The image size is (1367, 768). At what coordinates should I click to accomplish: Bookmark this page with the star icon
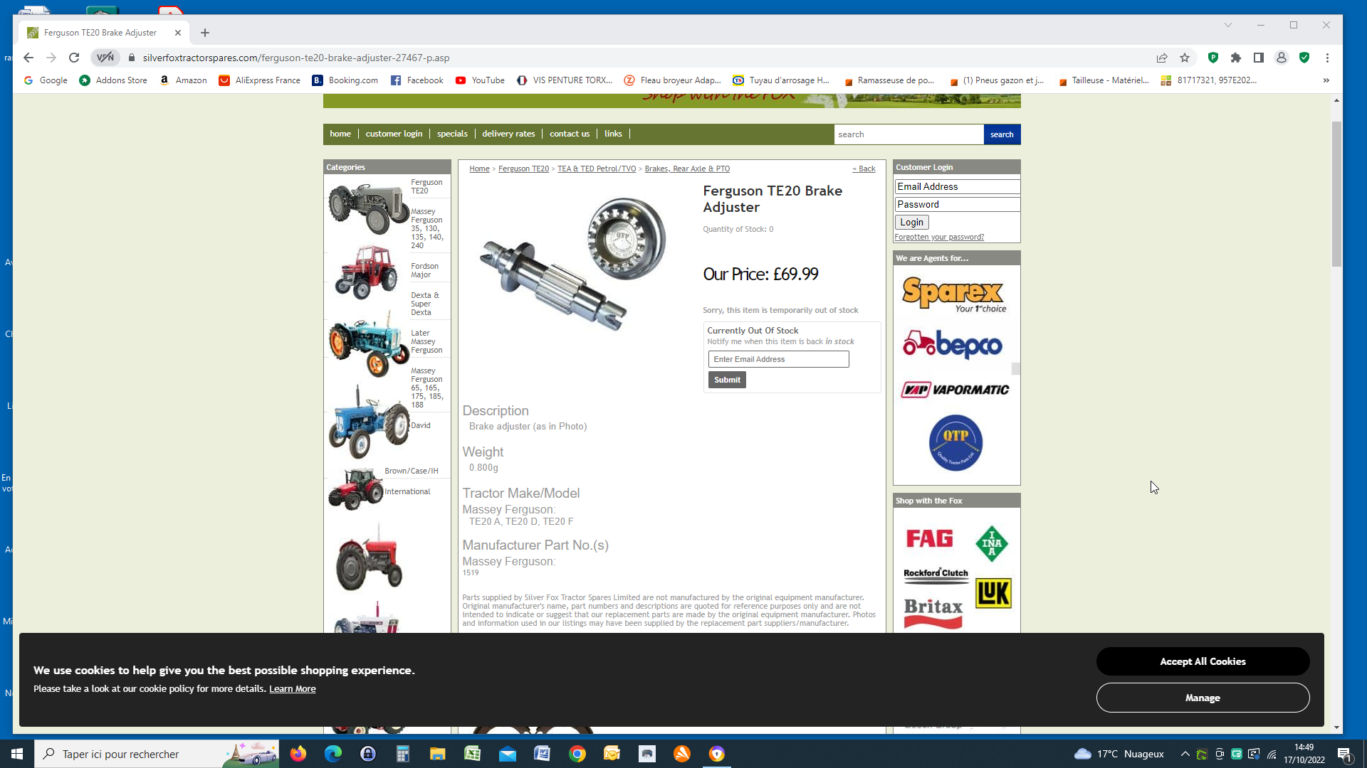click(x=1185, y=58)
